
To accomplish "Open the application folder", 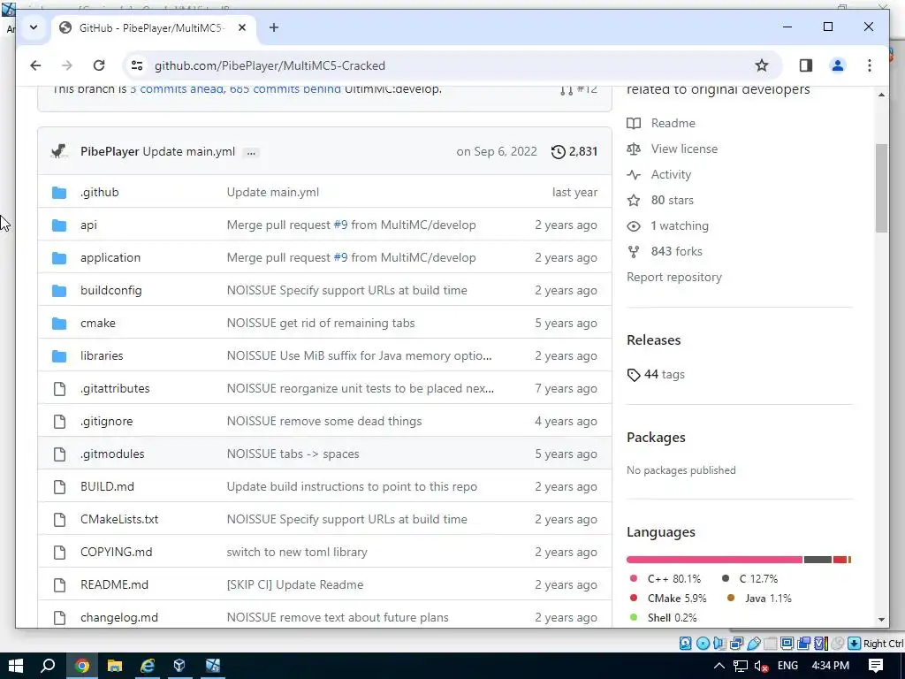I will coord(110,257).
